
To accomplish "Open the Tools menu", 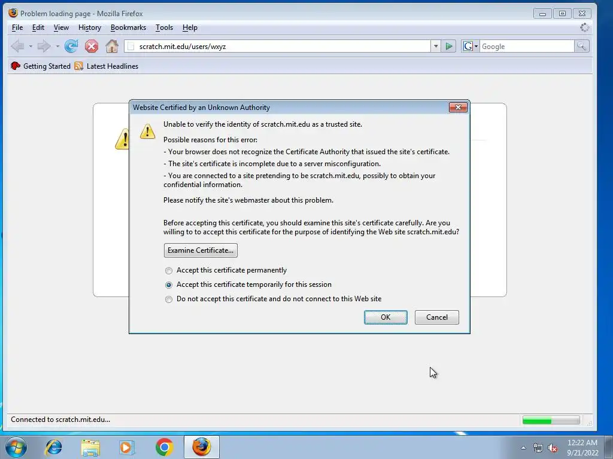I will pos(164,27).
